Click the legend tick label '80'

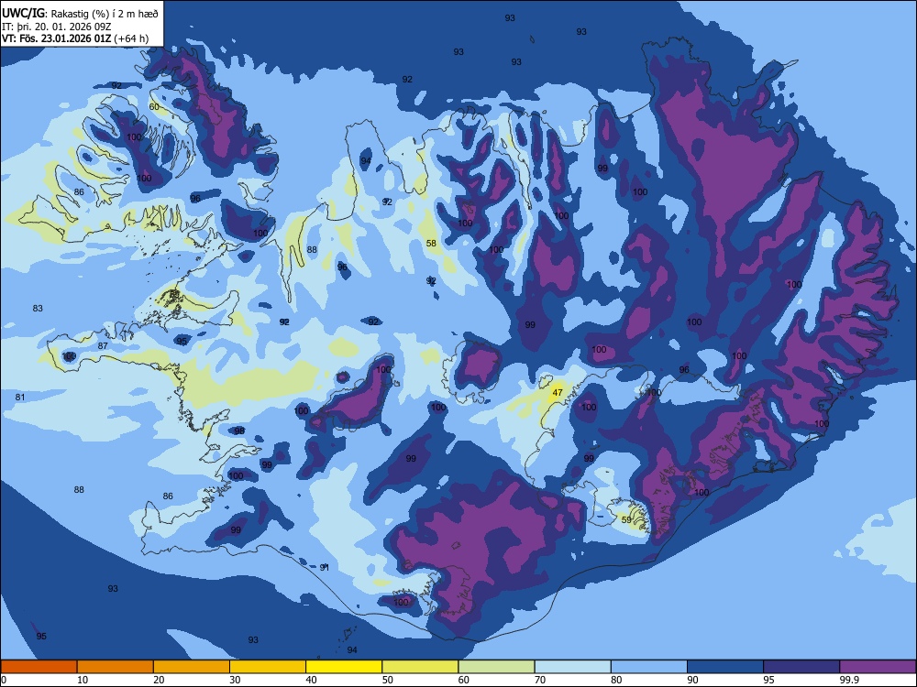[616, 680]
